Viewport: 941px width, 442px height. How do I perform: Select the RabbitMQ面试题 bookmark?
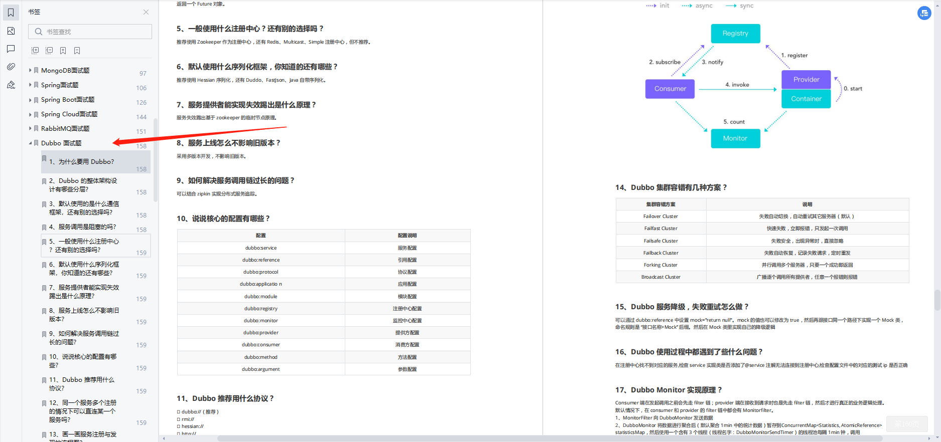[x=65, y=129]
